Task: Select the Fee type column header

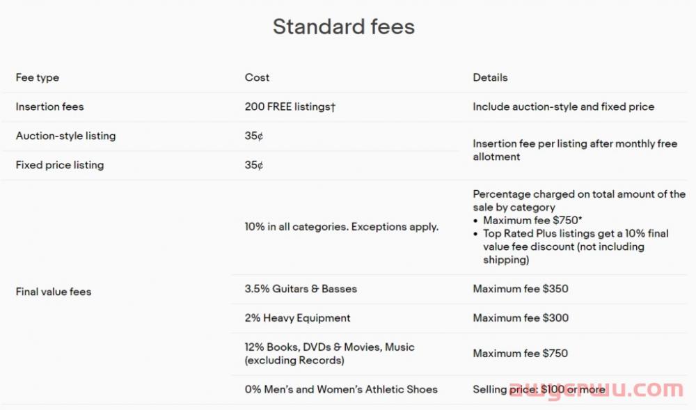Action: (x=38, y=78)
